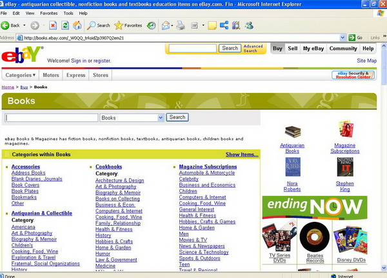Open the Help menu in menu bar
Viewport: 387px width, 278px height.
pos(83,14)
